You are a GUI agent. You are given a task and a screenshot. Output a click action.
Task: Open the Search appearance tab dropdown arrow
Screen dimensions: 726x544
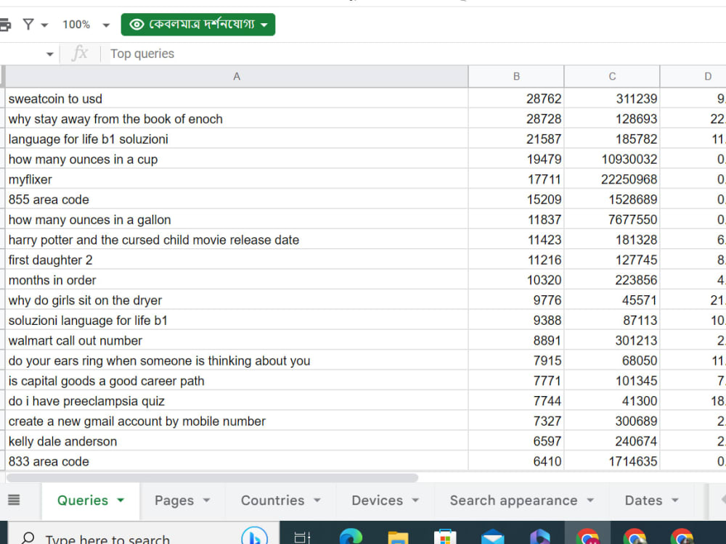pyautogui.click(x=590, y=500)
